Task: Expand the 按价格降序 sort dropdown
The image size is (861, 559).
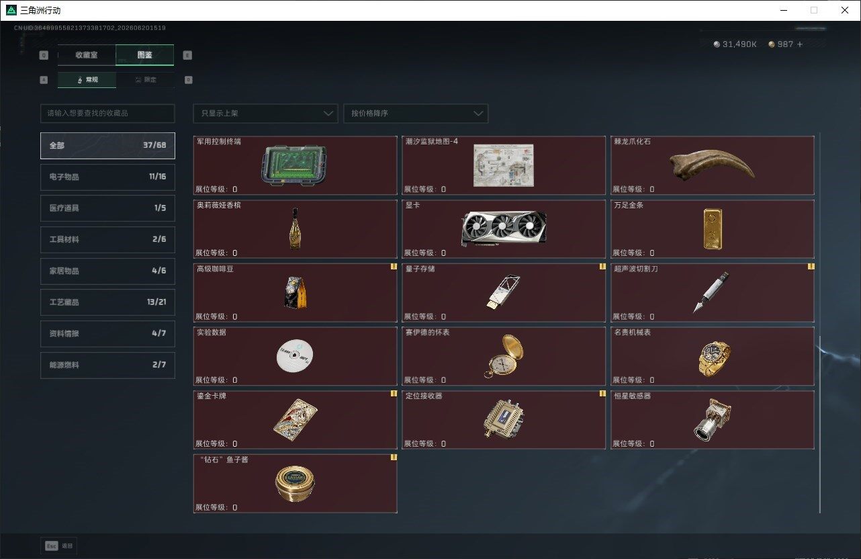Action: click(x=416, y=114)
